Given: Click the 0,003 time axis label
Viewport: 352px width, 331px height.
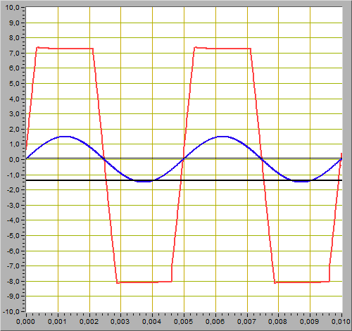Looking at the screenshot, I should tap(120, 322).
